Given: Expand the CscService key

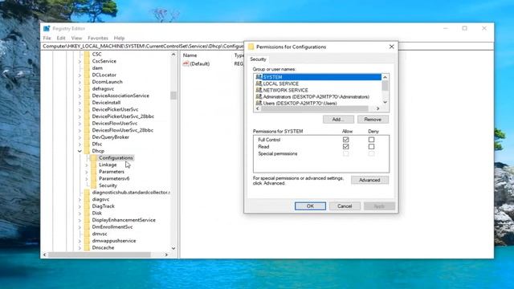Looking at the screenshot, I should coord(80,61).
